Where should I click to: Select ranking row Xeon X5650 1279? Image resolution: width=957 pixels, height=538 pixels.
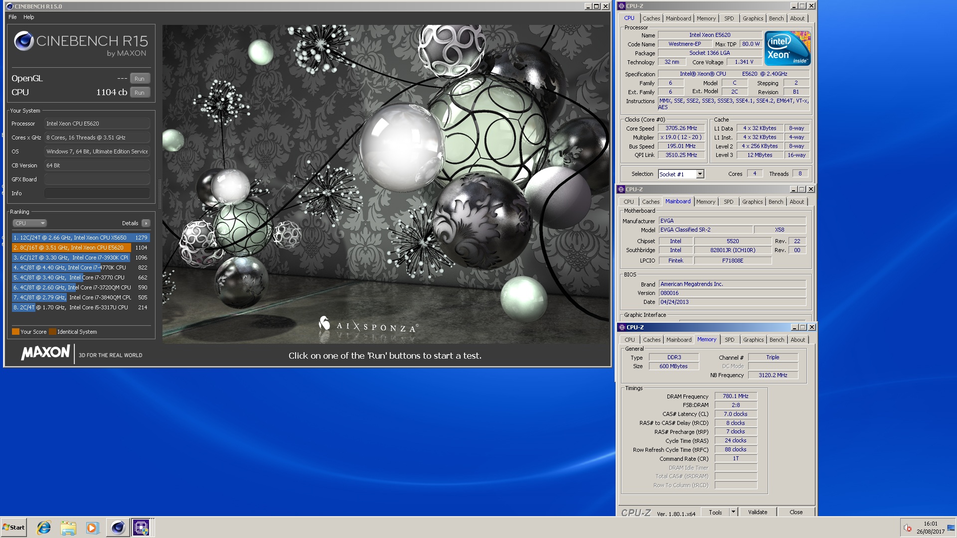click(x=81, y=238)
